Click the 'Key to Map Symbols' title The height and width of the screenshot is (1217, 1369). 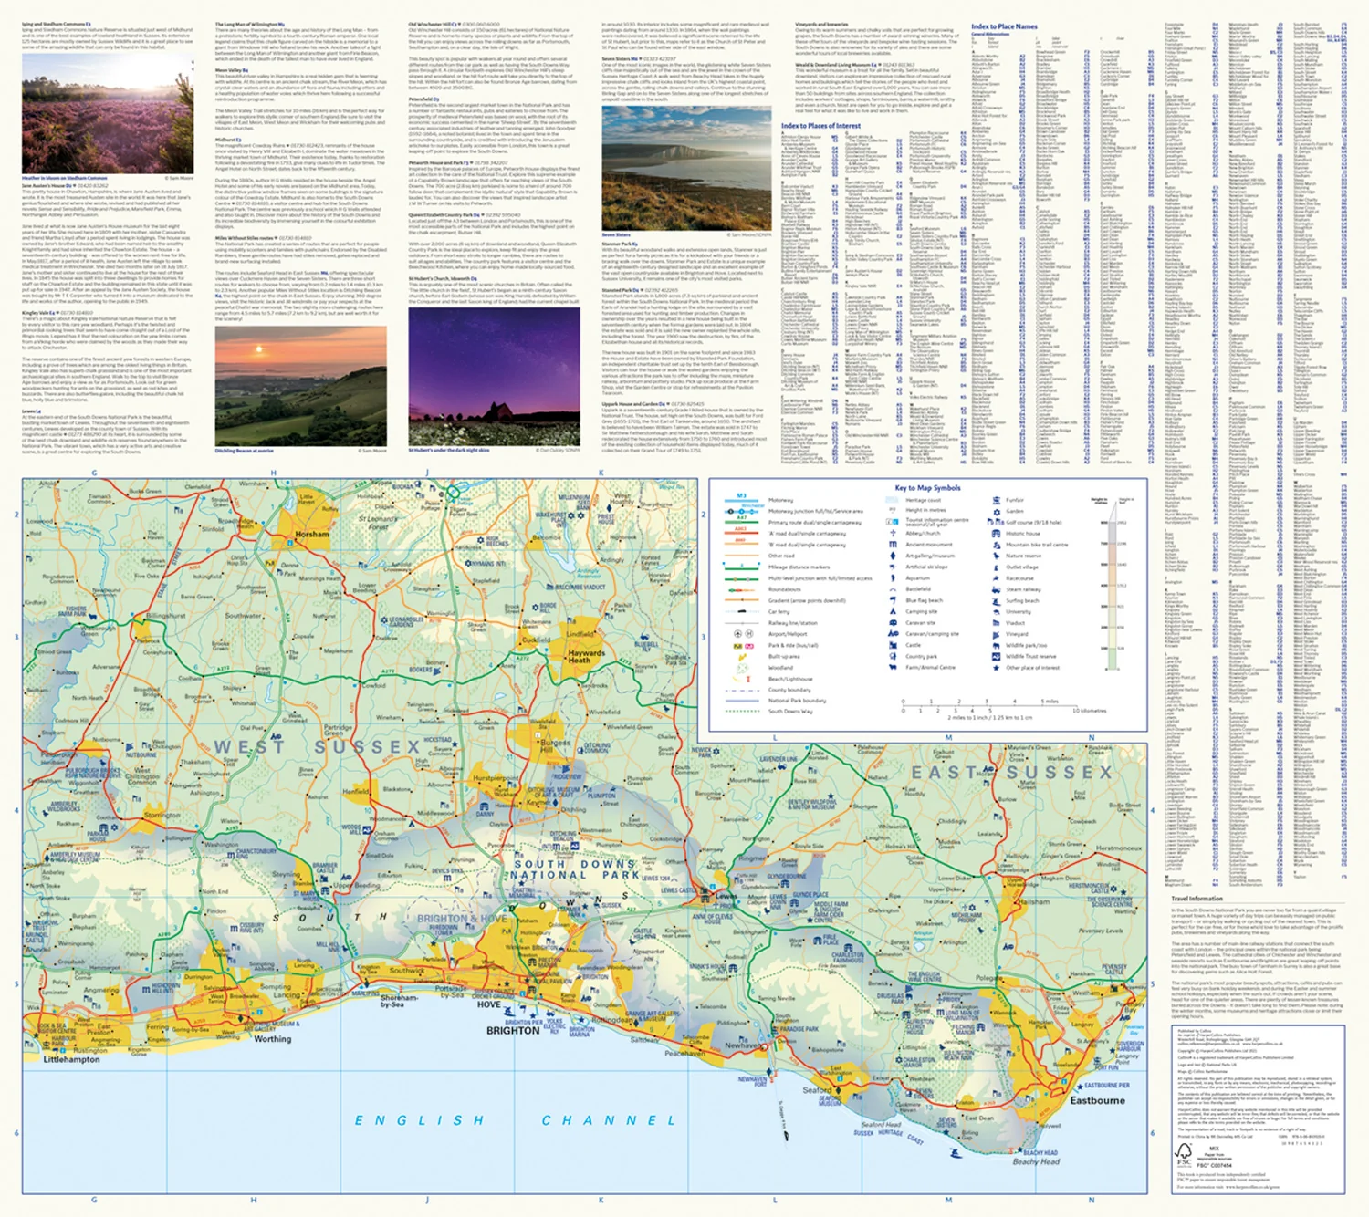pos(927,488)
